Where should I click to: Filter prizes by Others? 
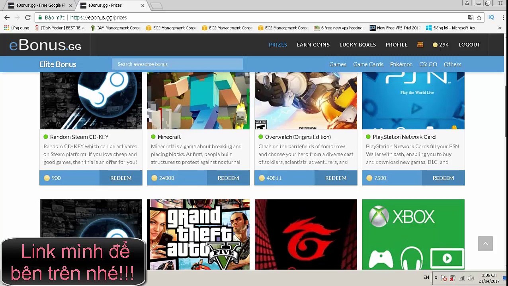453,64
